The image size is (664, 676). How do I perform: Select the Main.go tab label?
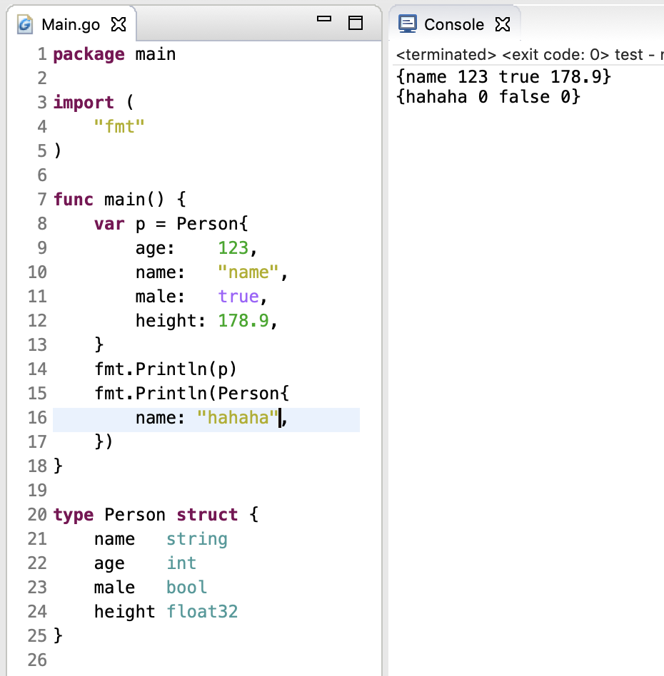point(71,24)
